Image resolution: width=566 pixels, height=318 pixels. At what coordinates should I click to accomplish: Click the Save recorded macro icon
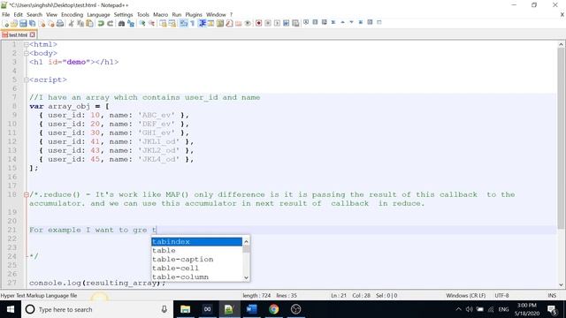pos(295,24)
